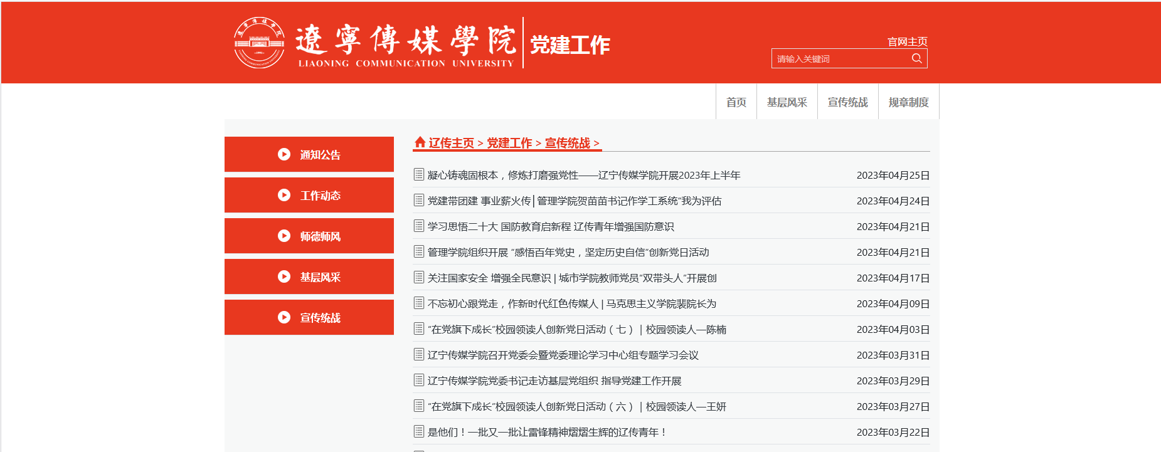Screen dimensions: 1161x452
Task: Open article 不忘初心跟党走 from 04月09日
Action: (x=571, y=303)
